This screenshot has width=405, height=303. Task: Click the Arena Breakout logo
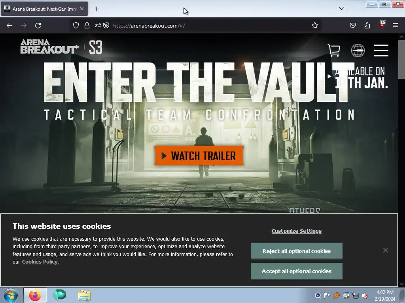(49, 47)
